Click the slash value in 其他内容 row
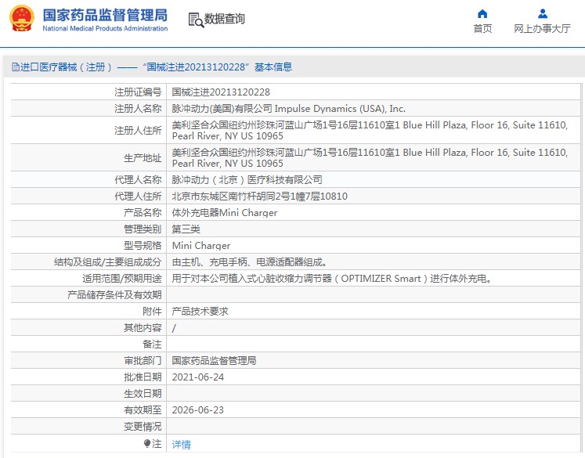The image size is (585, 458). (x=174, y=328)
